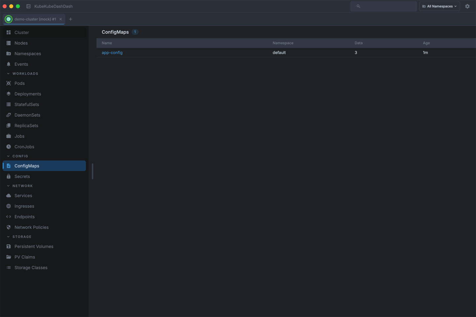Open the app-config ConfigMap link
Screen dimensions: 476x317
(x=112, y=53)
